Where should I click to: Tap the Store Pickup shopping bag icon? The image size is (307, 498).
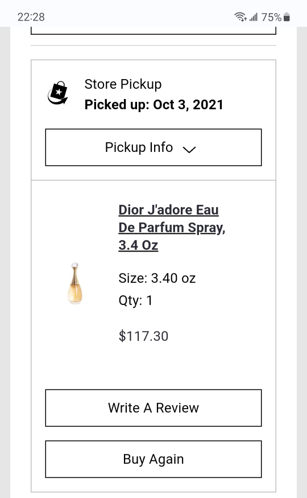point(58,93)
